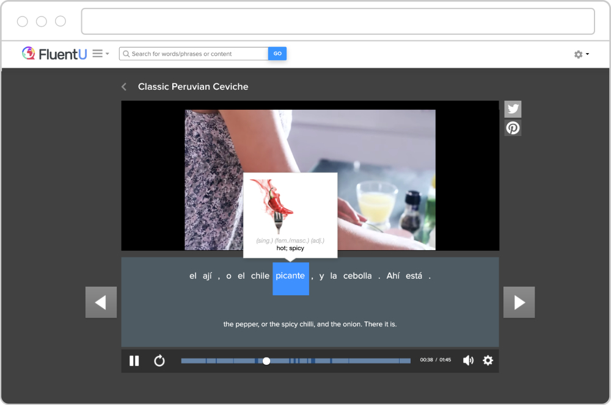611x405 pixels.
Task: Open the hamburger menu dropdown
Action: point(100,54)
